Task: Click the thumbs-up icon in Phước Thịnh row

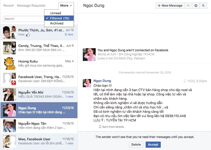Action: [28, 35]
